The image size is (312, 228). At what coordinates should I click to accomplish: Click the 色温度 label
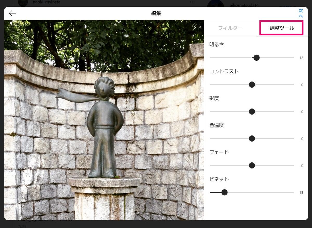[217, 125]
